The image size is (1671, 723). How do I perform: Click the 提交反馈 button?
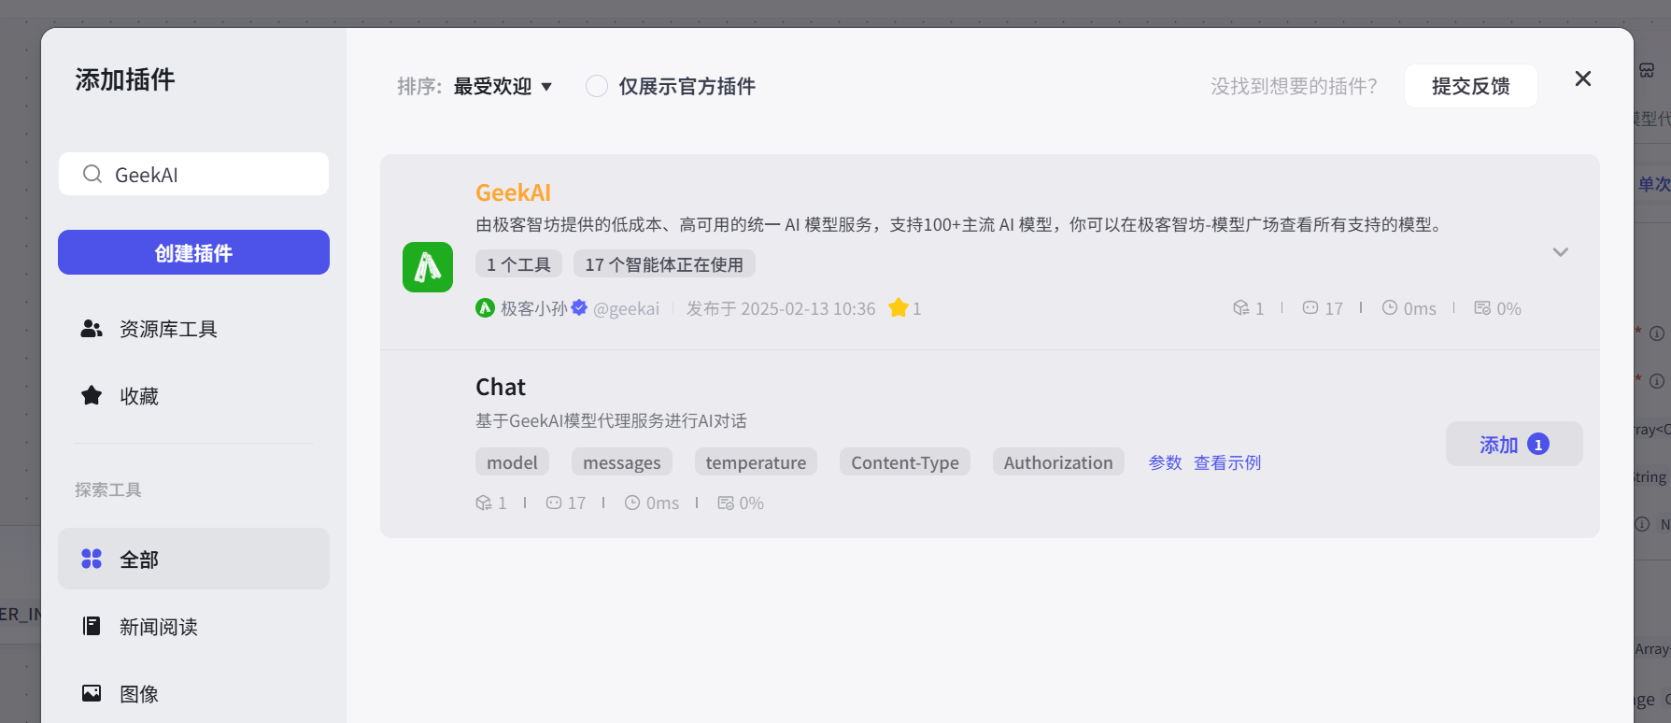(x=1471, y=86)
